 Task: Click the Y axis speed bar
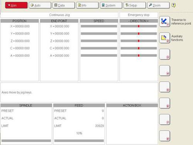click(x=99, y=34)
